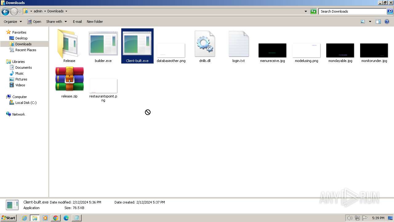Click Windows Explorer taskbar button
394x222 pixels.
click(x=34, y=218)
